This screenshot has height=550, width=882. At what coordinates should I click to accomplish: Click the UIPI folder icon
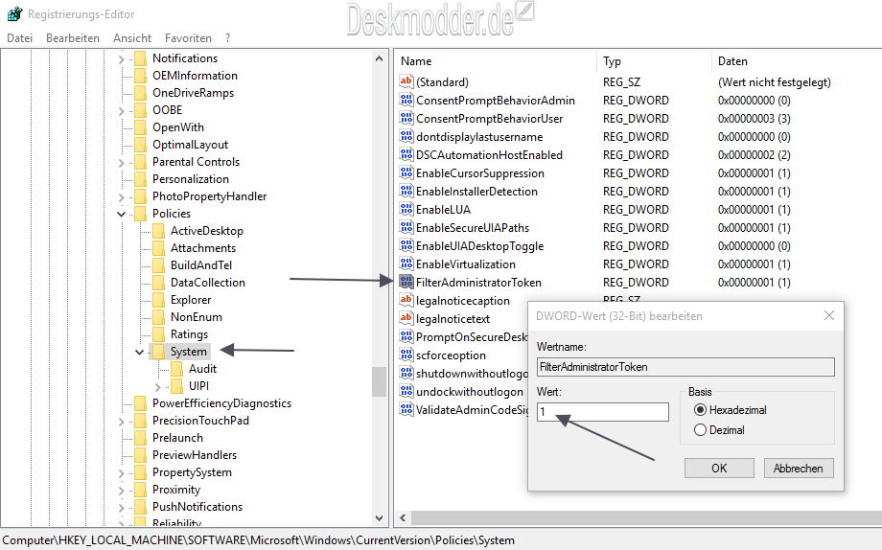176,386
